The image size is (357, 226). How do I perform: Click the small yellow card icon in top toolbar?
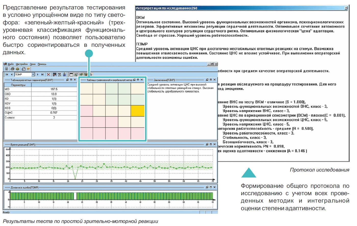[28, 69]
